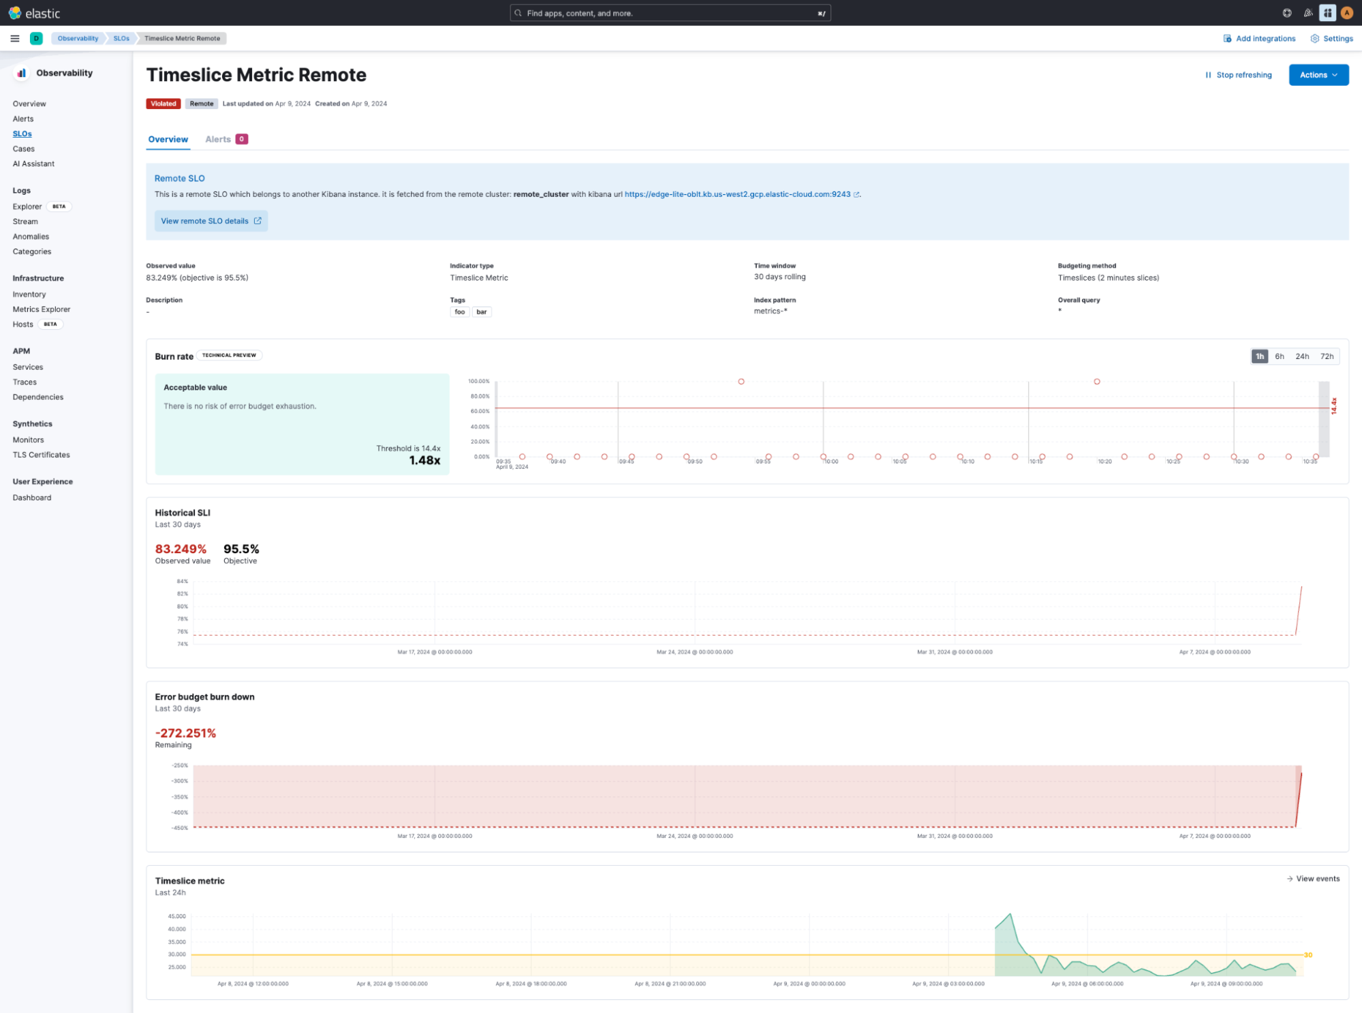Screen dimensions: 1362x1013
Task: Click the AI Assistant icon in sidebar
Action: pos(33,164)
